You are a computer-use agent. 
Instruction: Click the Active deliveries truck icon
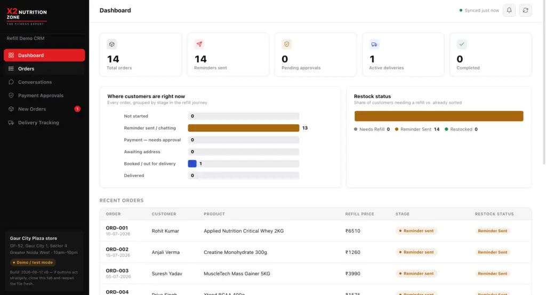point(374,44)
